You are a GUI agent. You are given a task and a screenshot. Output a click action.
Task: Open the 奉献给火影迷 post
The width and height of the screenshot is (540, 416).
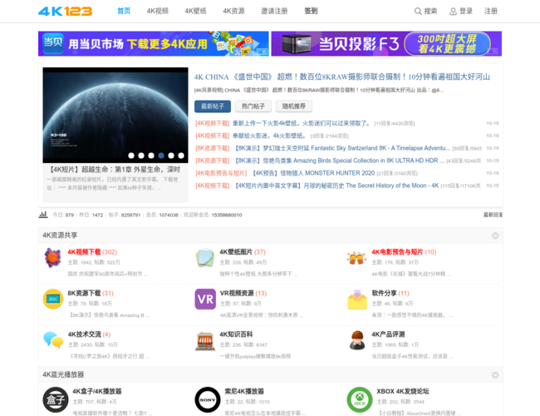point(269,136)
